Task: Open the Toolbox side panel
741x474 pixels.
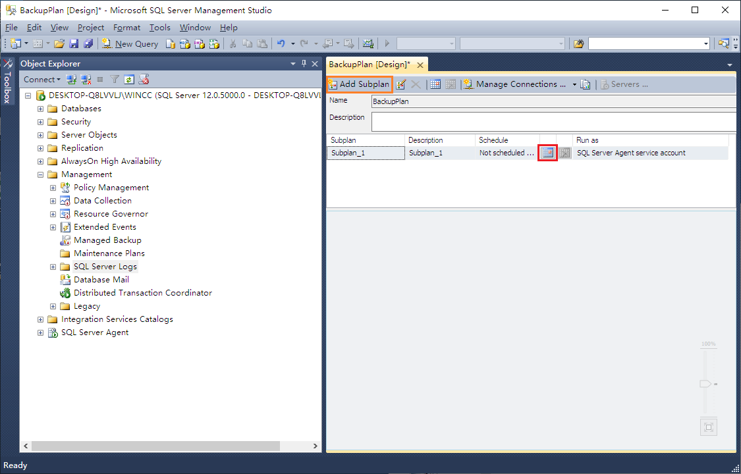Action: pyautogui.click(x=7, y=82)
